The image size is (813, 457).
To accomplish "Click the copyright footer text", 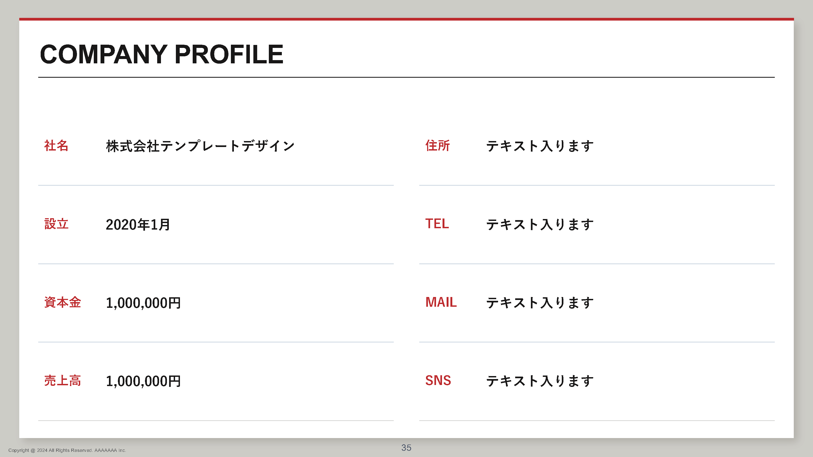I will pos(67,451).
